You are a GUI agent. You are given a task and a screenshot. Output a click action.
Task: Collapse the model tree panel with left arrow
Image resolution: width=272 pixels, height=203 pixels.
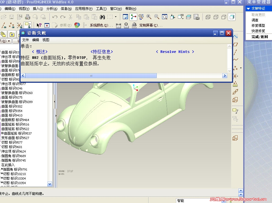(x=55, y=102)
